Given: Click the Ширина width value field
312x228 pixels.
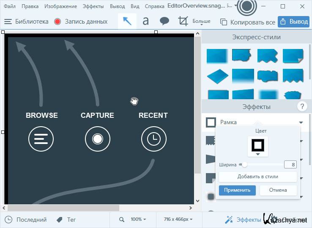Looking at the screenshot, I should (290, 165).
